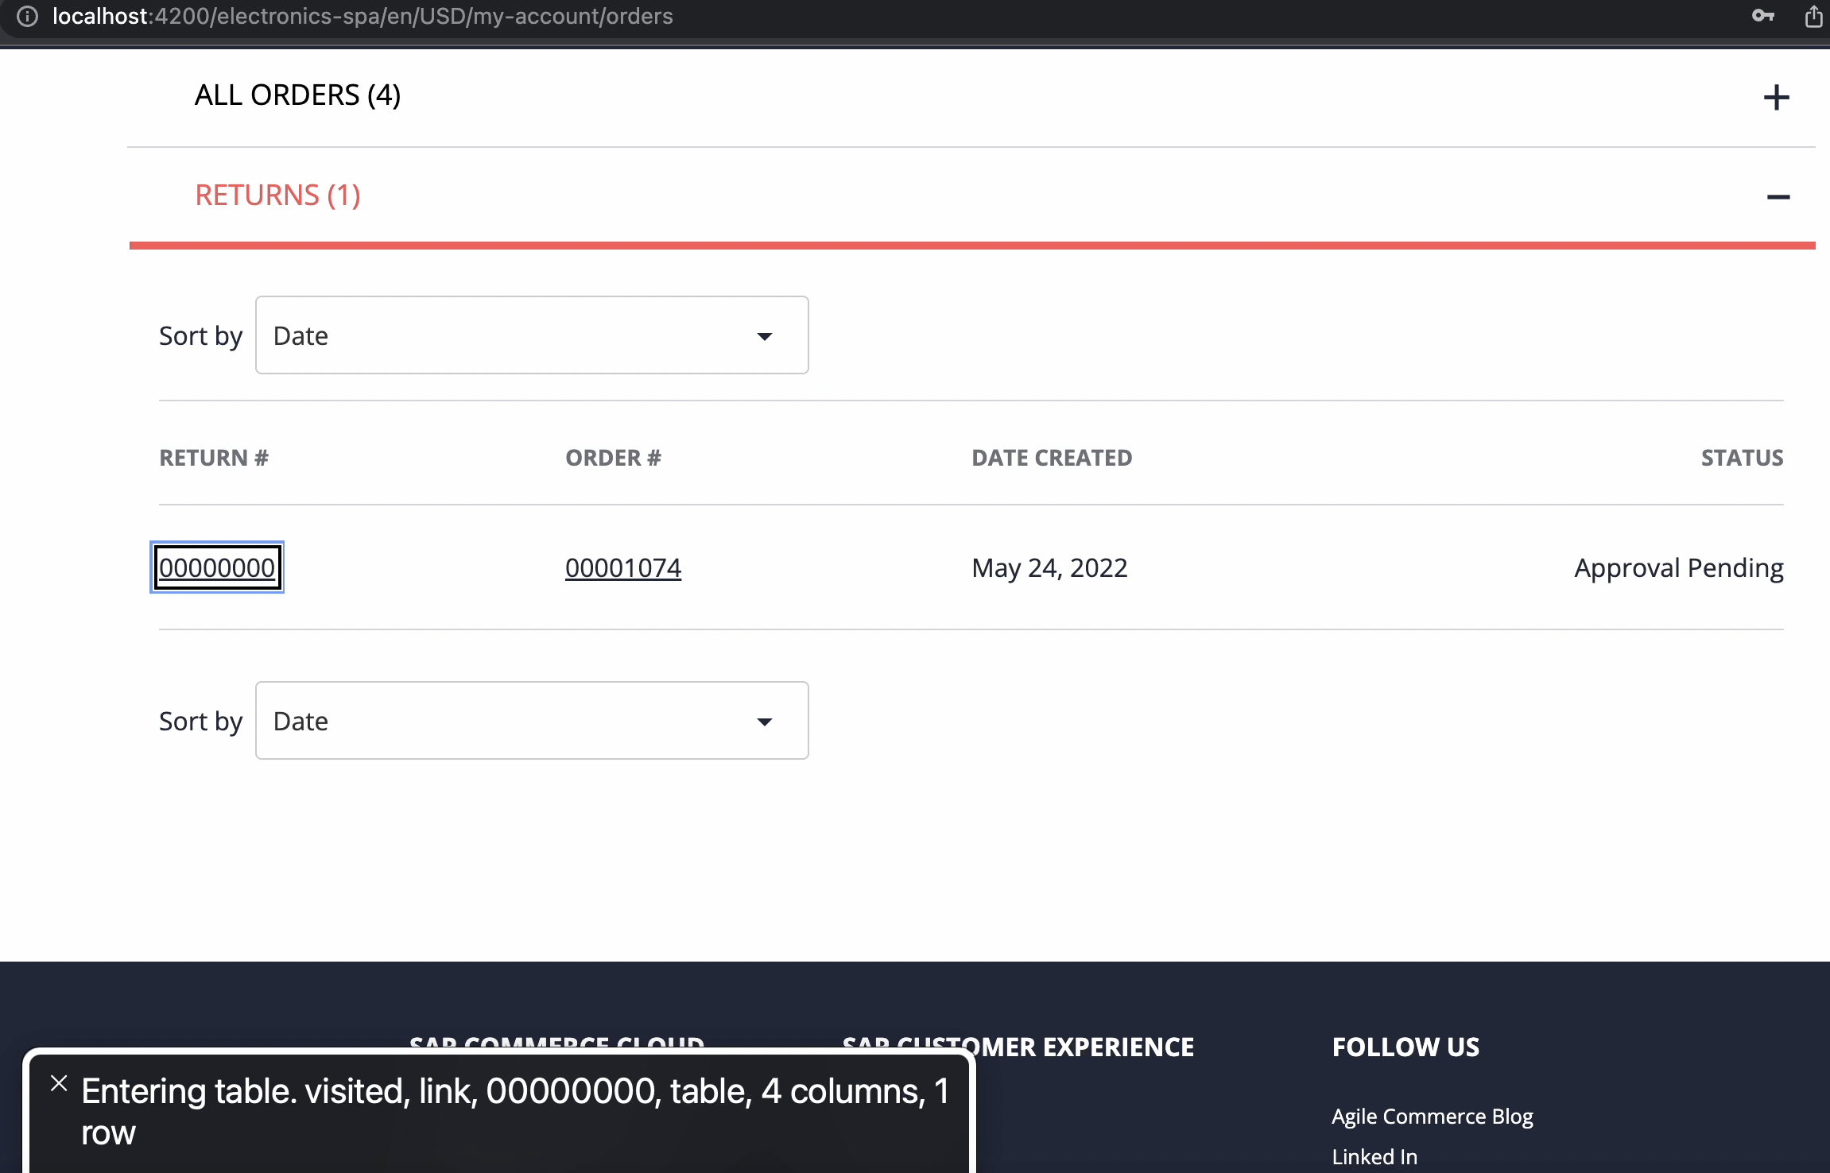Image resolution: width=1830 pixels, height=1173 pixels.
Task: Select the RETURNS (1) tab
Action: (277, 195)
